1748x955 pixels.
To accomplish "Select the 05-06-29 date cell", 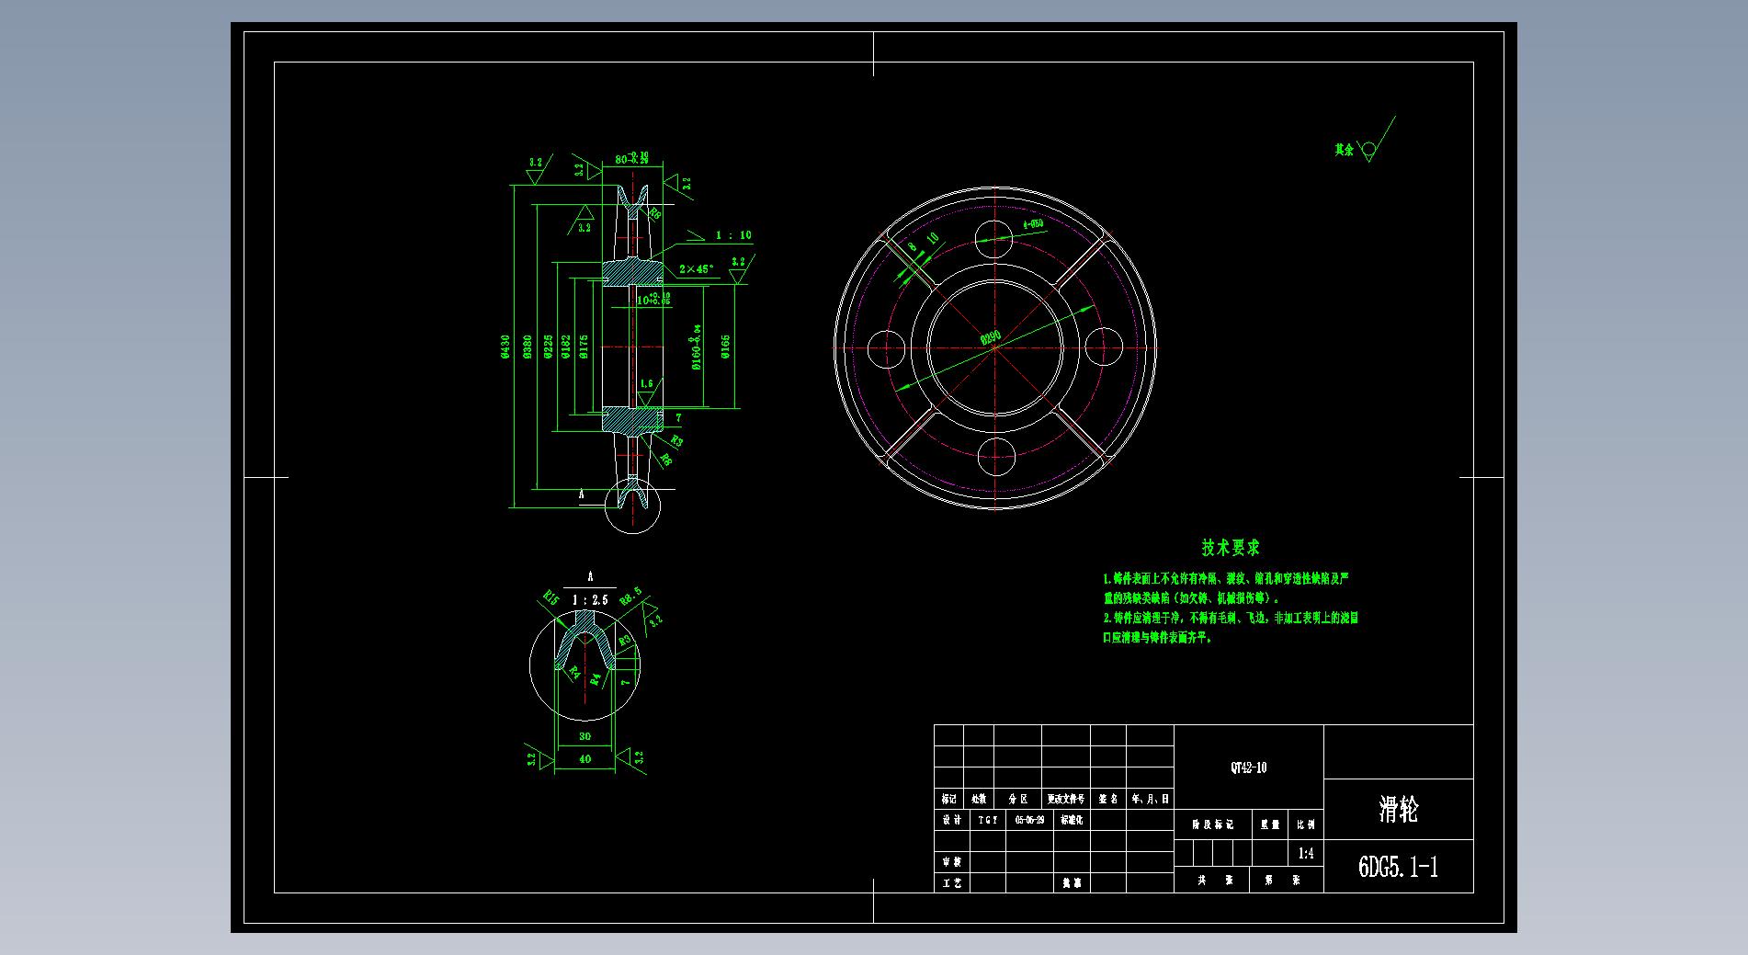I will coord(1029,820).
